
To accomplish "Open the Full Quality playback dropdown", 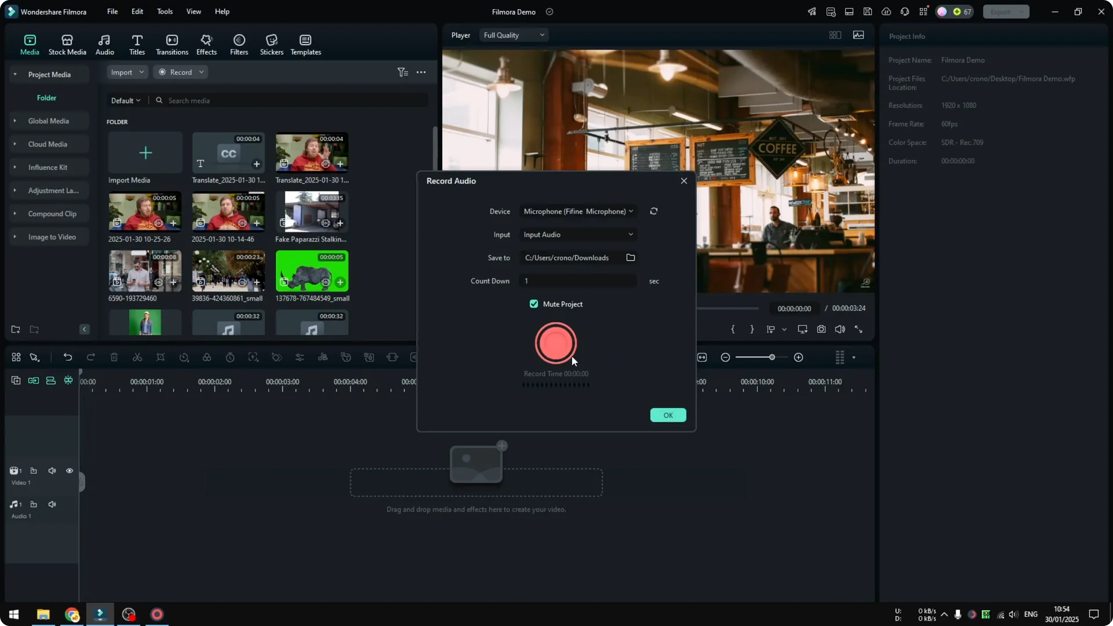I will point(512,35).
